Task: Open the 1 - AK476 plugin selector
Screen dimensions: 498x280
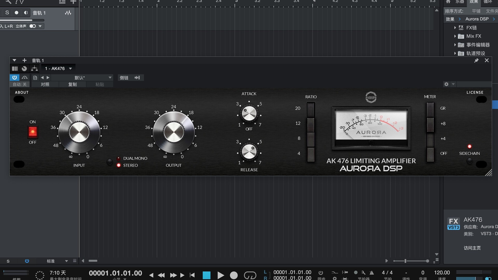Action: tap(58, 68)
